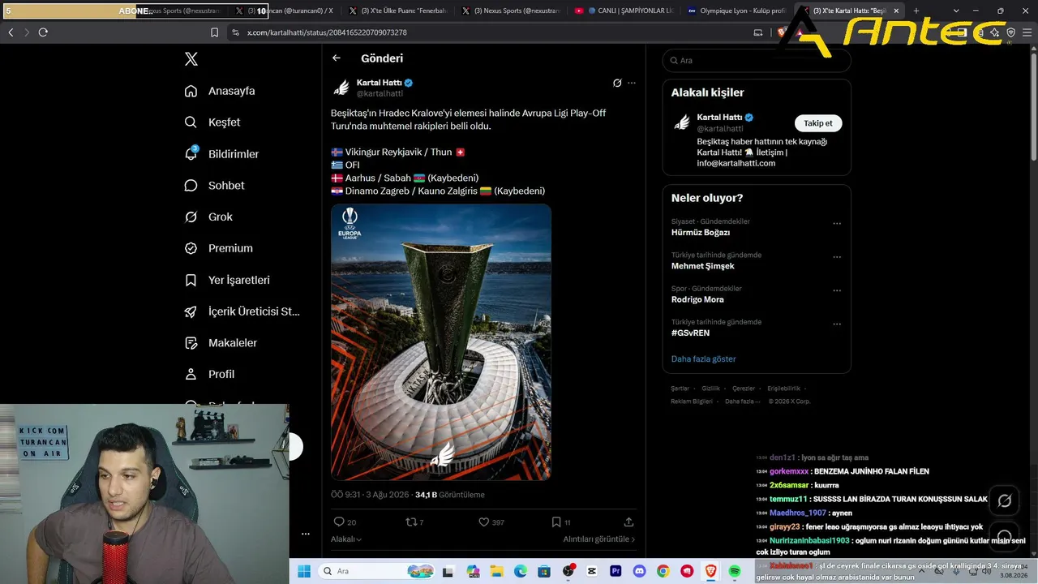Switch to the Olympique Lyon tab
Screen dimensions: 1038x584
736,11
